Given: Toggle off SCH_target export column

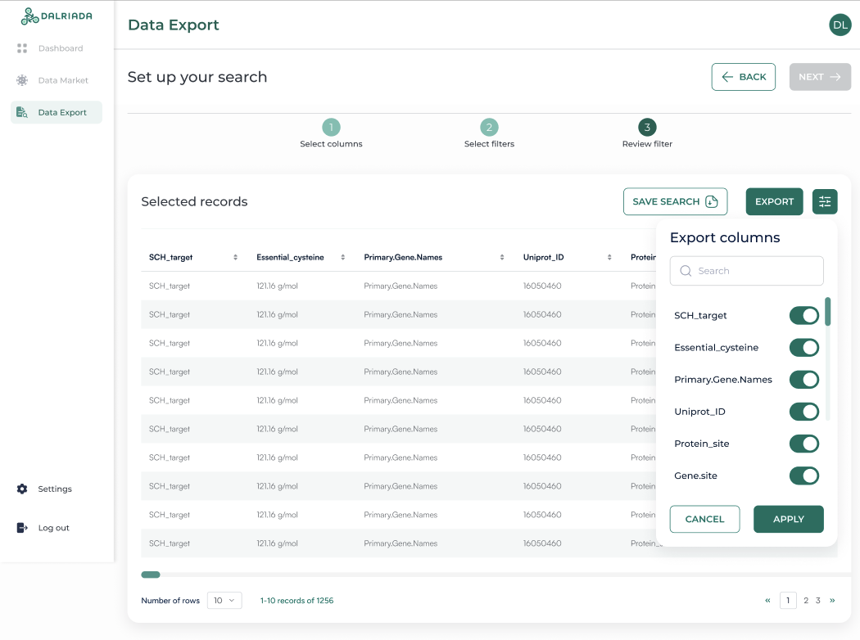Looking at the screenshot, I should tap(804, 315).
